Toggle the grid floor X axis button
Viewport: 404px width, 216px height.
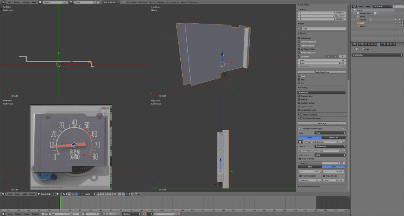pos(328,56)
